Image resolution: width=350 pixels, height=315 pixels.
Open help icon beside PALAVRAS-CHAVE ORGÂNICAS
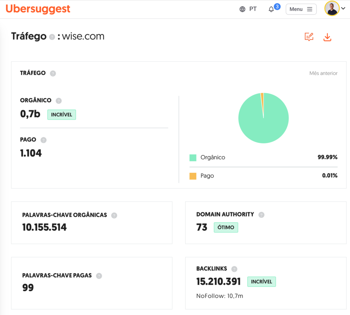(114, 215)
